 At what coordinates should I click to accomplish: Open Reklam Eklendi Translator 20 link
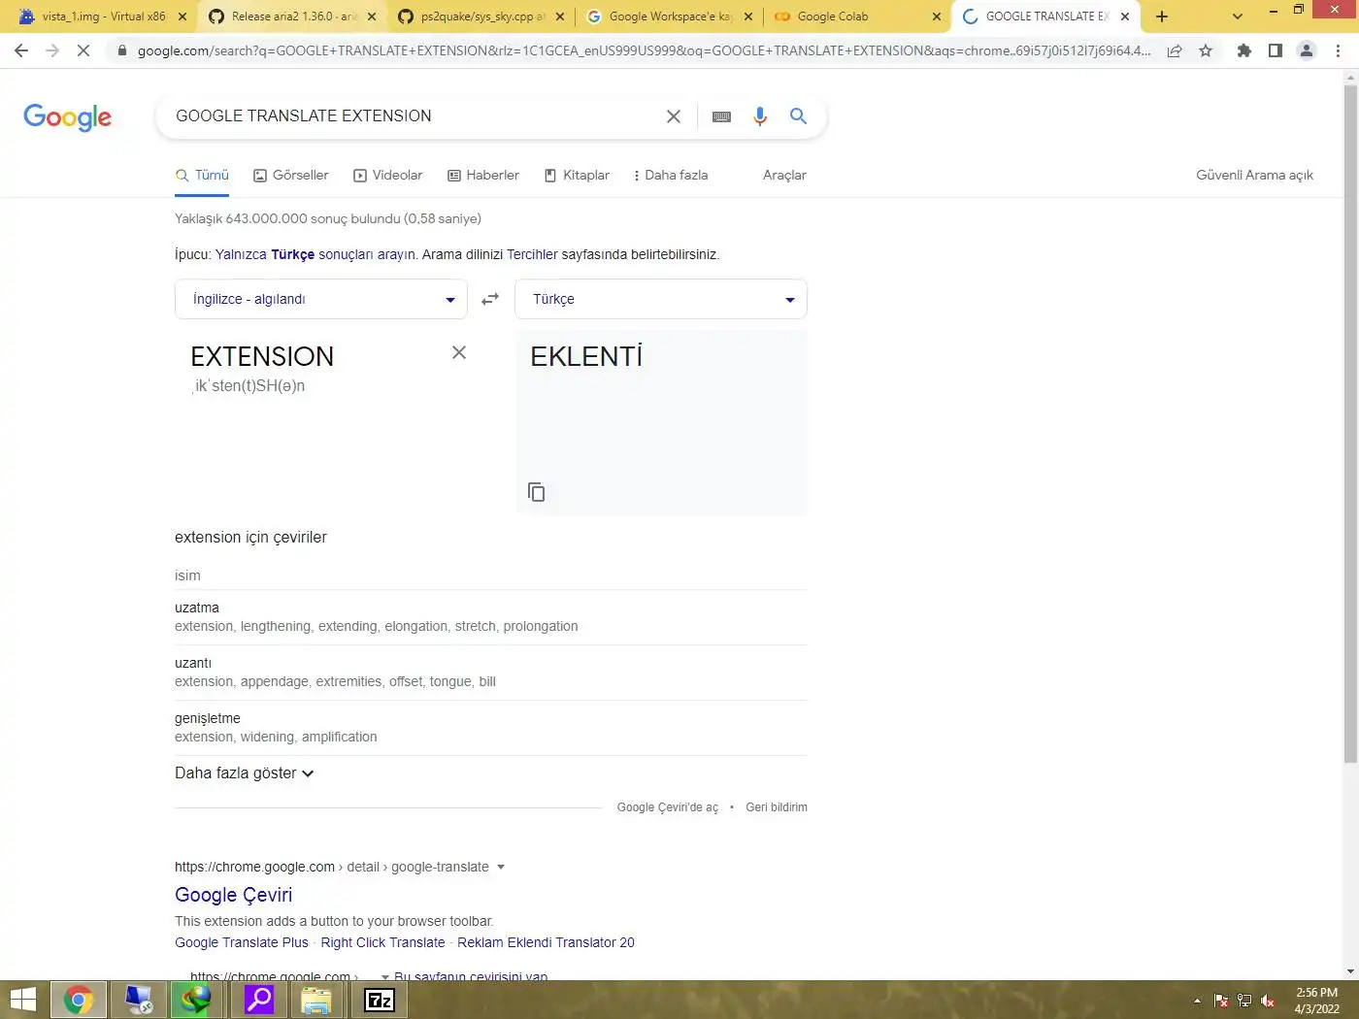546,942
